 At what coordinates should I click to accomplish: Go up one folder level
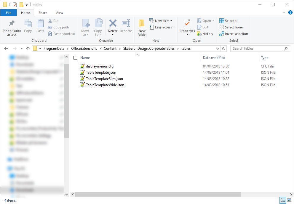pos(28,49)
